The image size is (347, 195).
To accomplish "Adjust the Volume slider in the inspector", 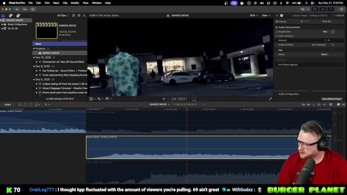I will [301, 21].
